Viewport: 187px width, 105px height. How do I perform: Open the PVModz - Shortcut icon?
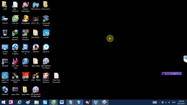[x=46, y=78]
